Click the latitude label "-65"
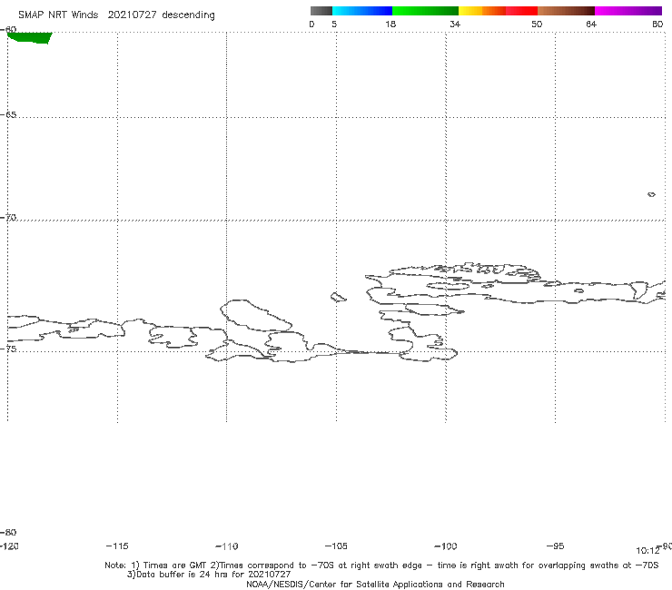Viewport: 672px width, 590px height. coord(8,115)
